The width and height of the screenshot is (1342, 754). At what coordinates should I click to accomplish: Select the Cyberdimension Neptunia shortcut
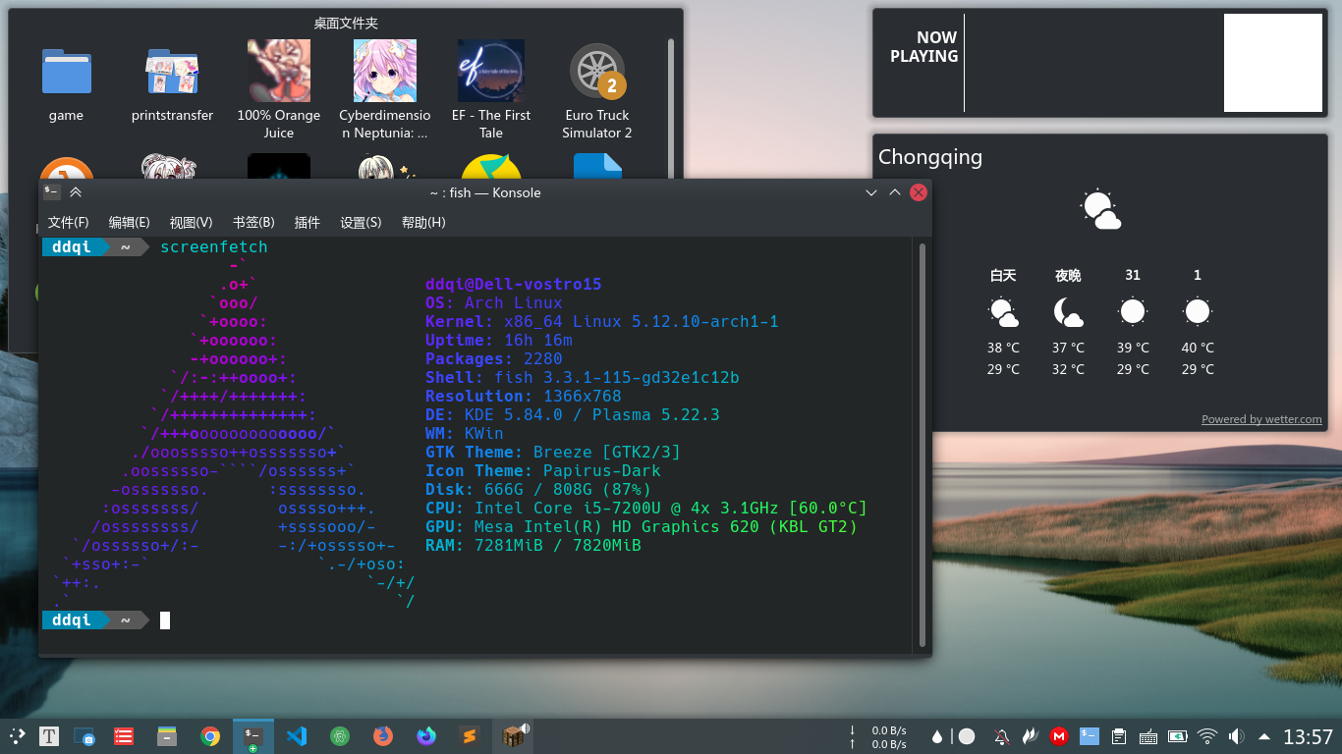tap(384, 90)
